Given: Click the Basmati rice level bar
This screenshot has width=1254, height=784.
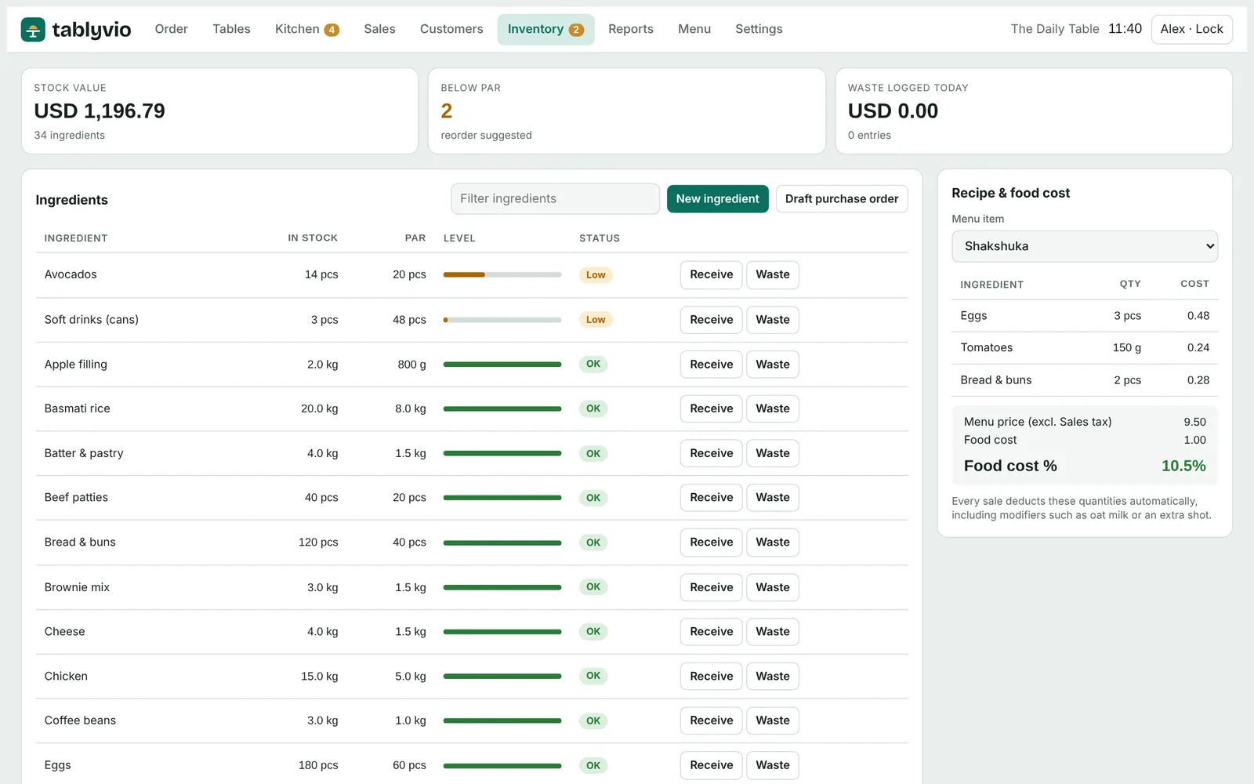Looking at the screenshot, I should pyautogui.click(x=502, y=408).
